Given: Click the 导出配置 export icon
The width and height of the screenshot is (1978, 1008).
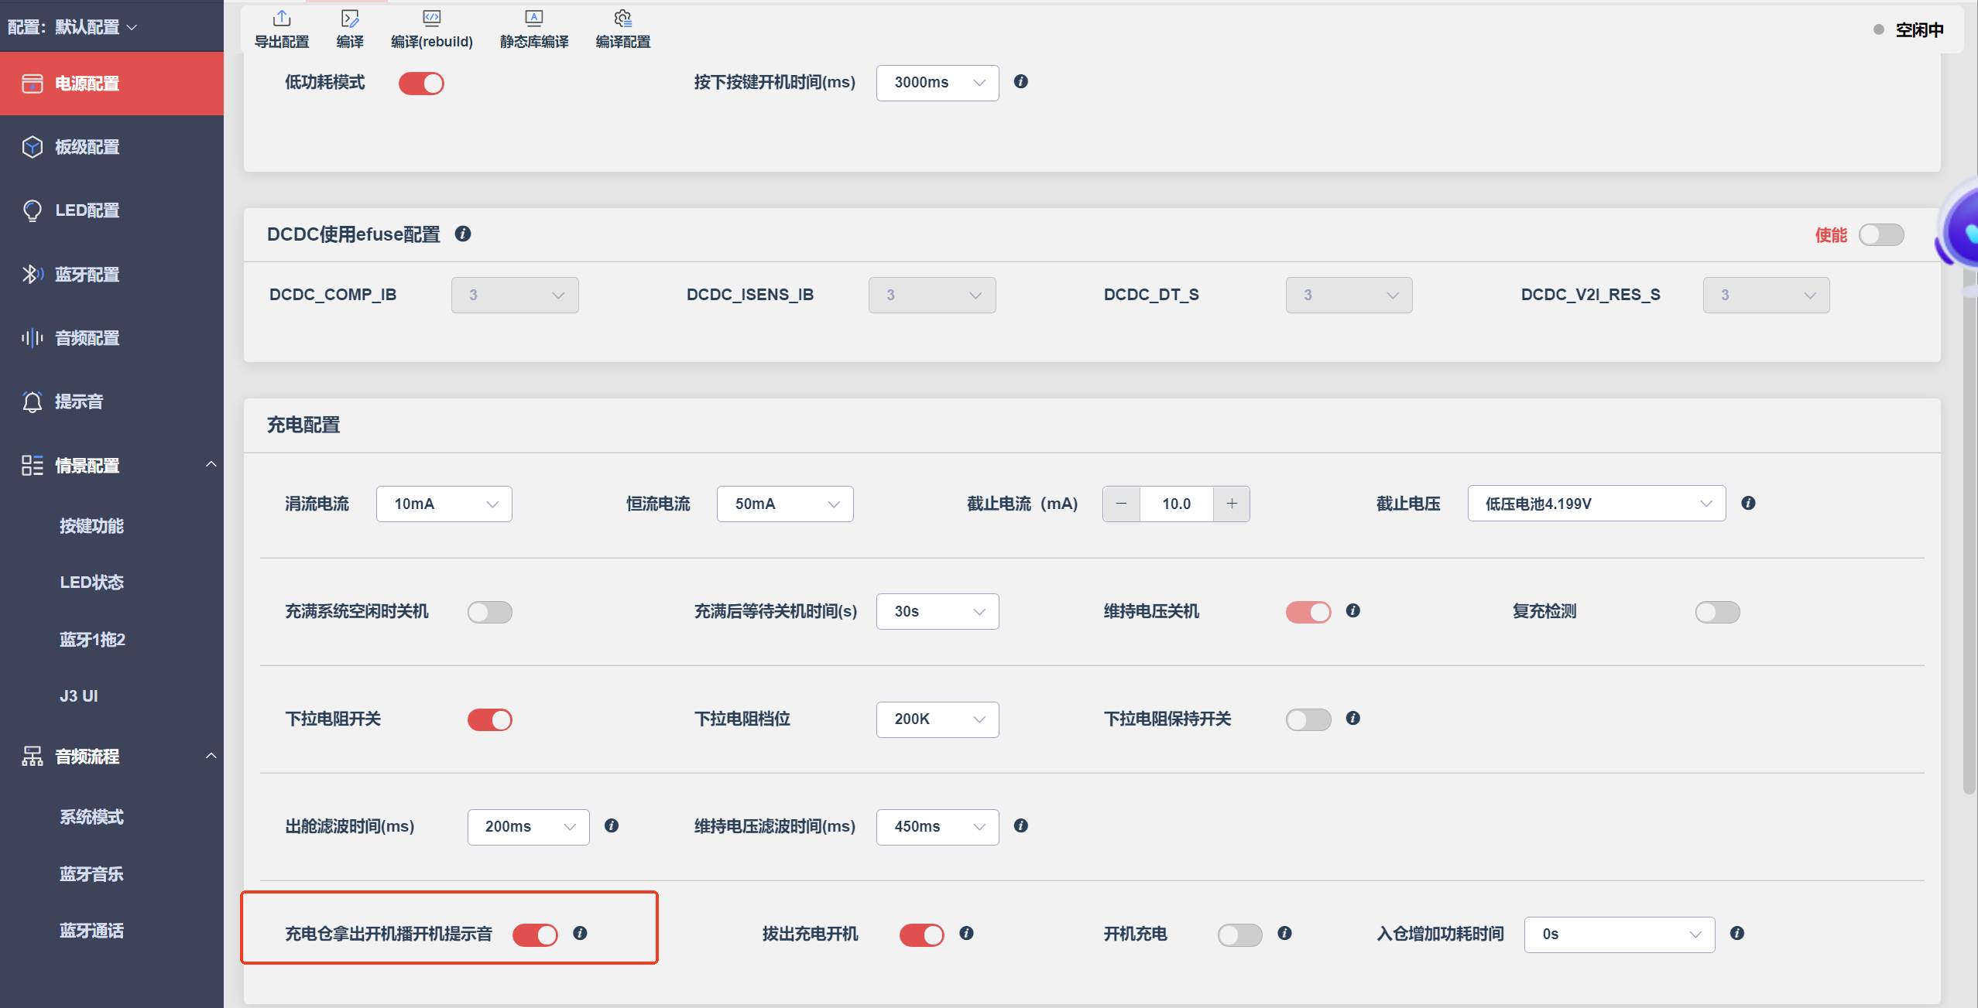Looking at the screenshot, I should point(282,19).
